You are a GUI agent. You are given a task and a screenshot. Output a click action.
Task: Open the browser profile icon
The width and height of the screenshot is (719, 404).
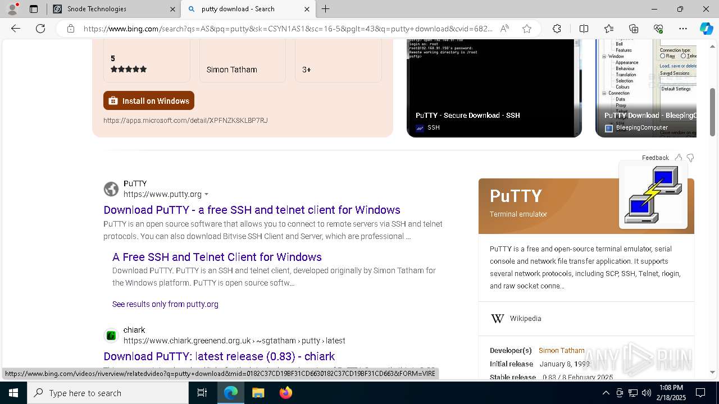click(x=12, y=9)
